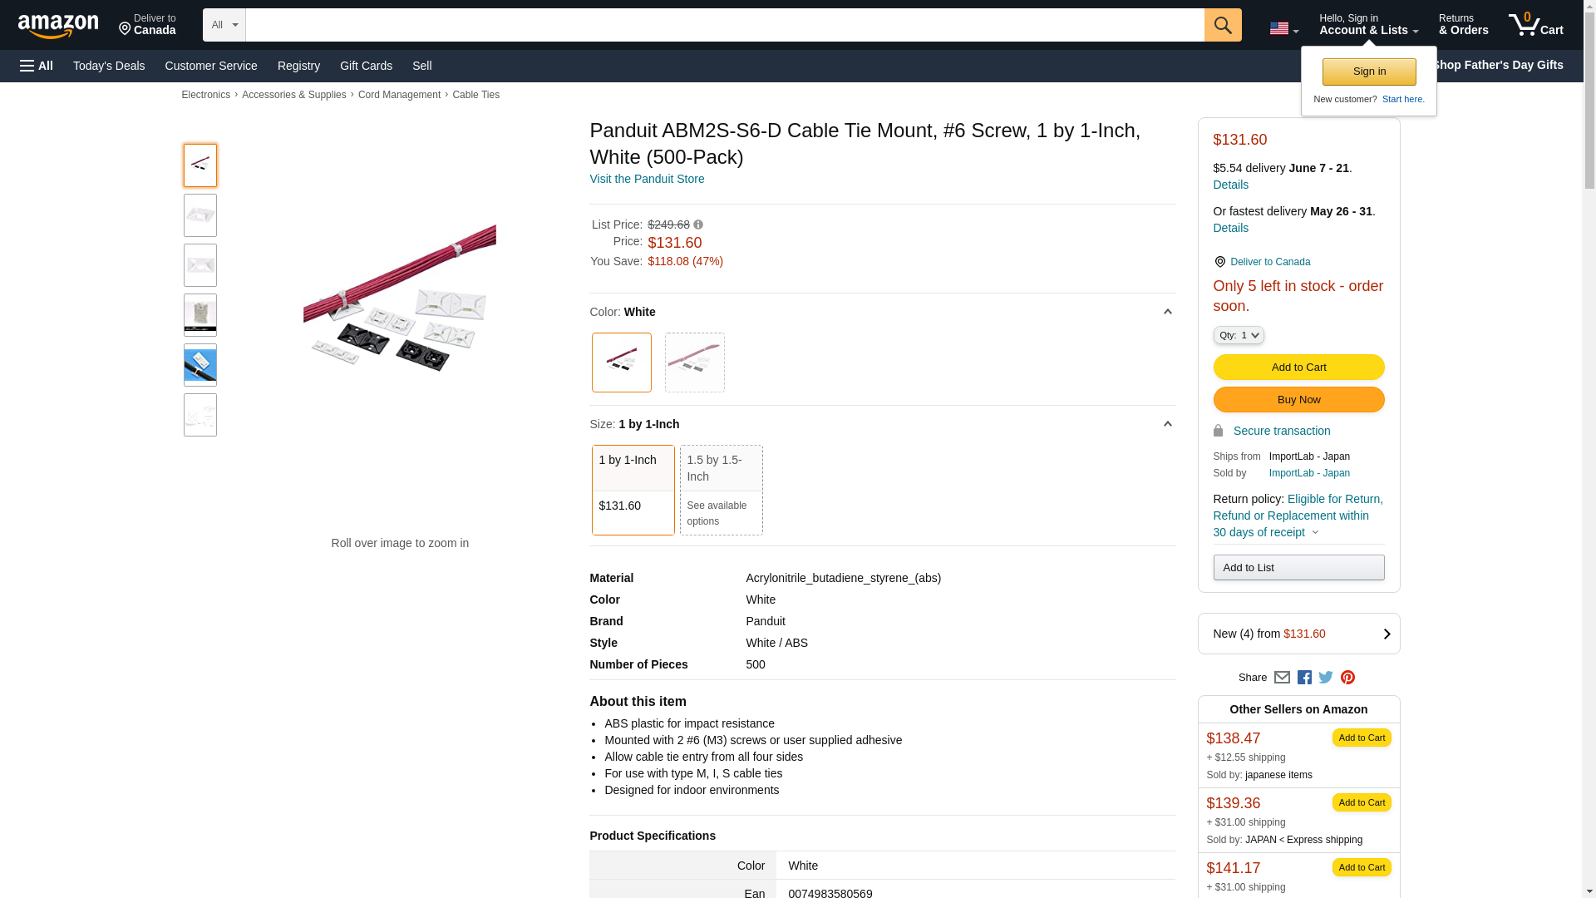The height and width of the screenshot is (898, 1596).
Task: Visit the Panduit Store link
Action: click(647, 179)
